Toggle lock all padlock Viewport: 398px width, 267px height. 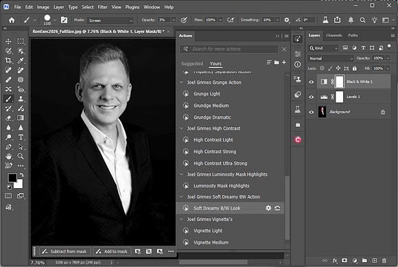(x=355, y=68)
